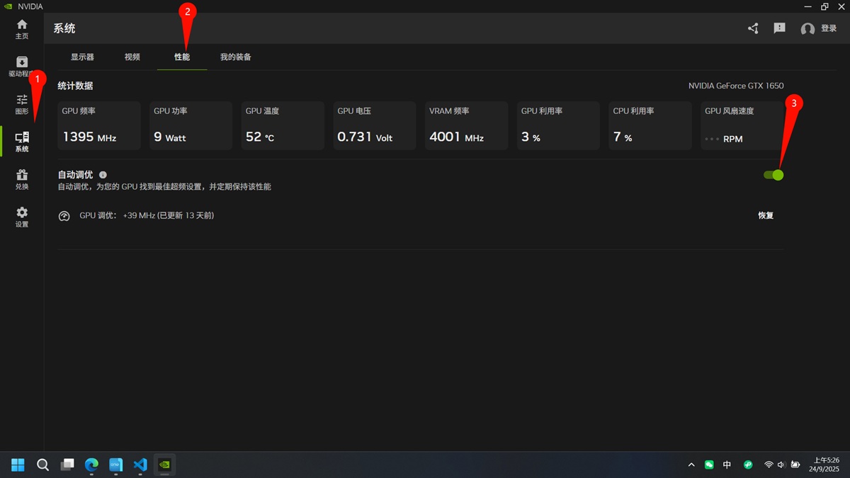Launch Visual Studio Code from taskbar

pyautogui.click(x=140, y=465)
